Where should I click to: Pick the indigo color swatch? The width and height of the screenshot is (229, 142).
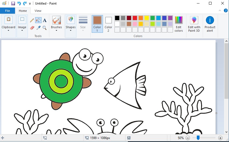point(164,18)
